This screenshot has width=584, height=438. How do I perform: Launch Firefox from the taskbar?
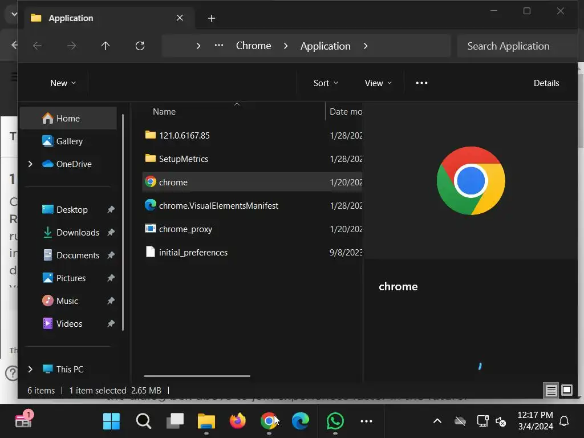pos(238,421)
